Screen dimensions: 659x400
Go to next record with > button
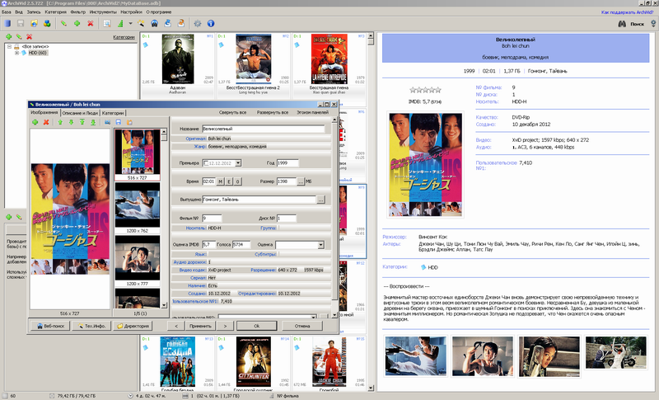(x=225, y=326)
